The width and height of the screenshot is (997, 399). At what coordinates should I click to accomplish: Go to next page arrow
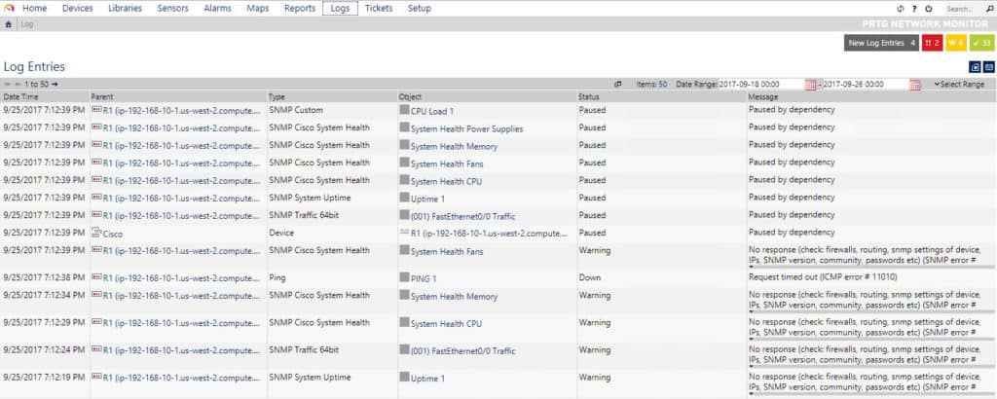click(x=55, y=84)
